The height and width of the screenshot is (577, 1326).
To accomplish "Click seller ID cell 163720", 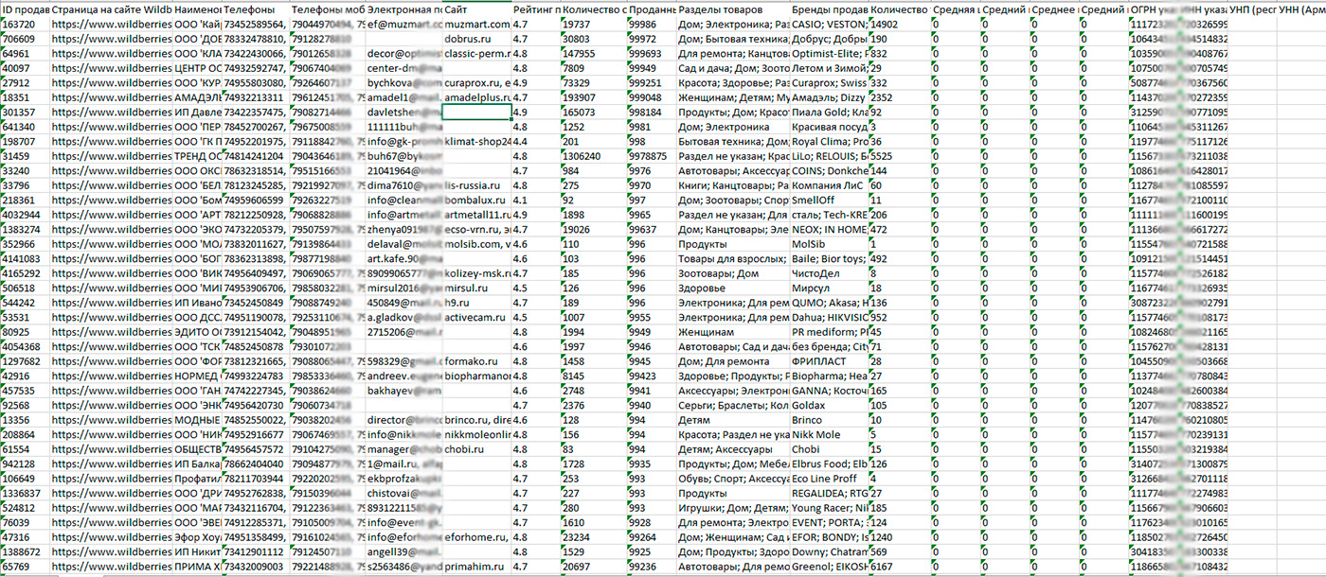I will tap(25, 24).
